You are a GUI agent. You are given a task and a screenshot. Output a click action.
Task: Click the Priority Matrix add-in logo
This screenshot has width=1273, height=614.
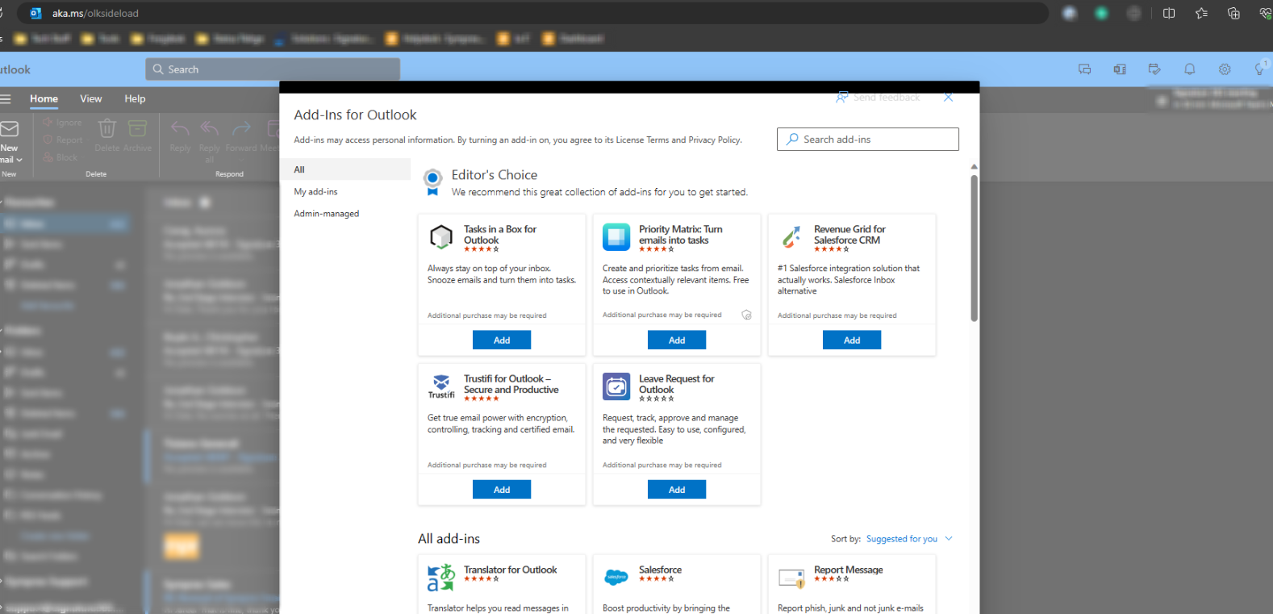point(616,237)
